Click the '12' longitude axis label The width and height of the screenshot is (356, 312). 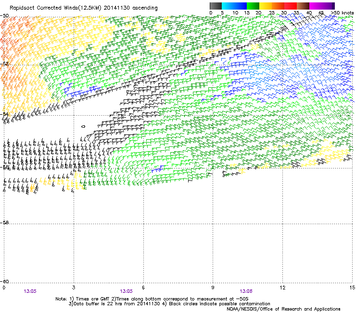[282, 288]
